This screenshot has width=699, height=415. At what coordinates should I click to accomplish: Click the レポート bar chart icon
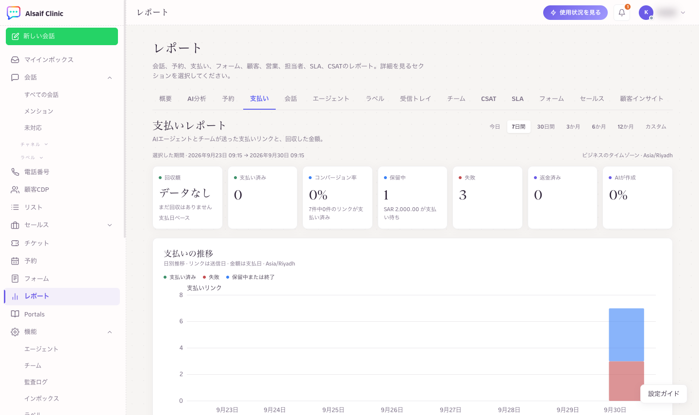click(15, 297)
